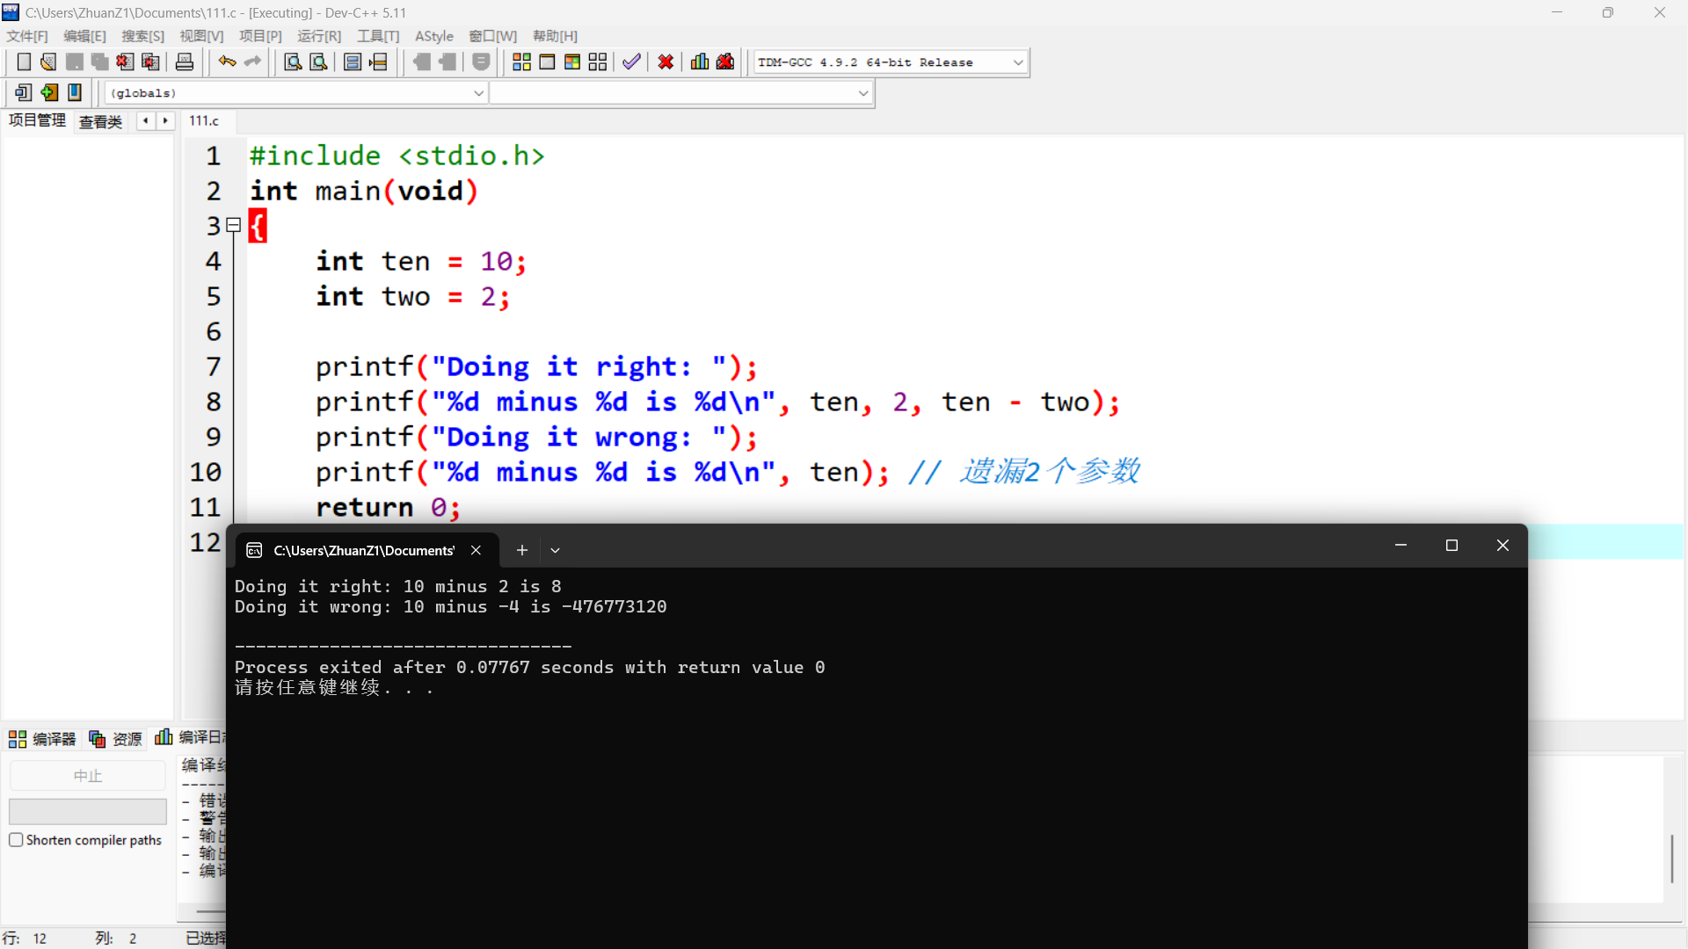Click the Undo arrow icon
This screenshot has width=1688, height=949.
(227, 62)
